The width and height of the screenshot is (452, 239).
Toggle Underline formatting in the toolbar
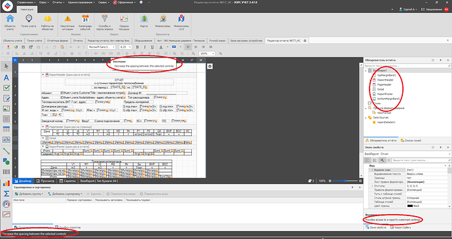coord(151,47)
